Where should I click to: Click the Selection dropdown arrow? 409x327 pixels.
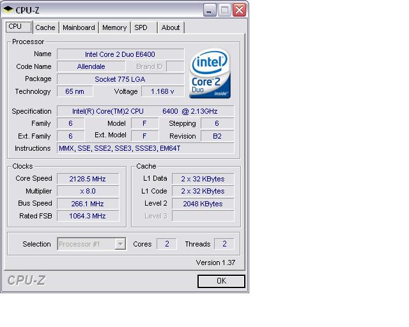point(120,244)
